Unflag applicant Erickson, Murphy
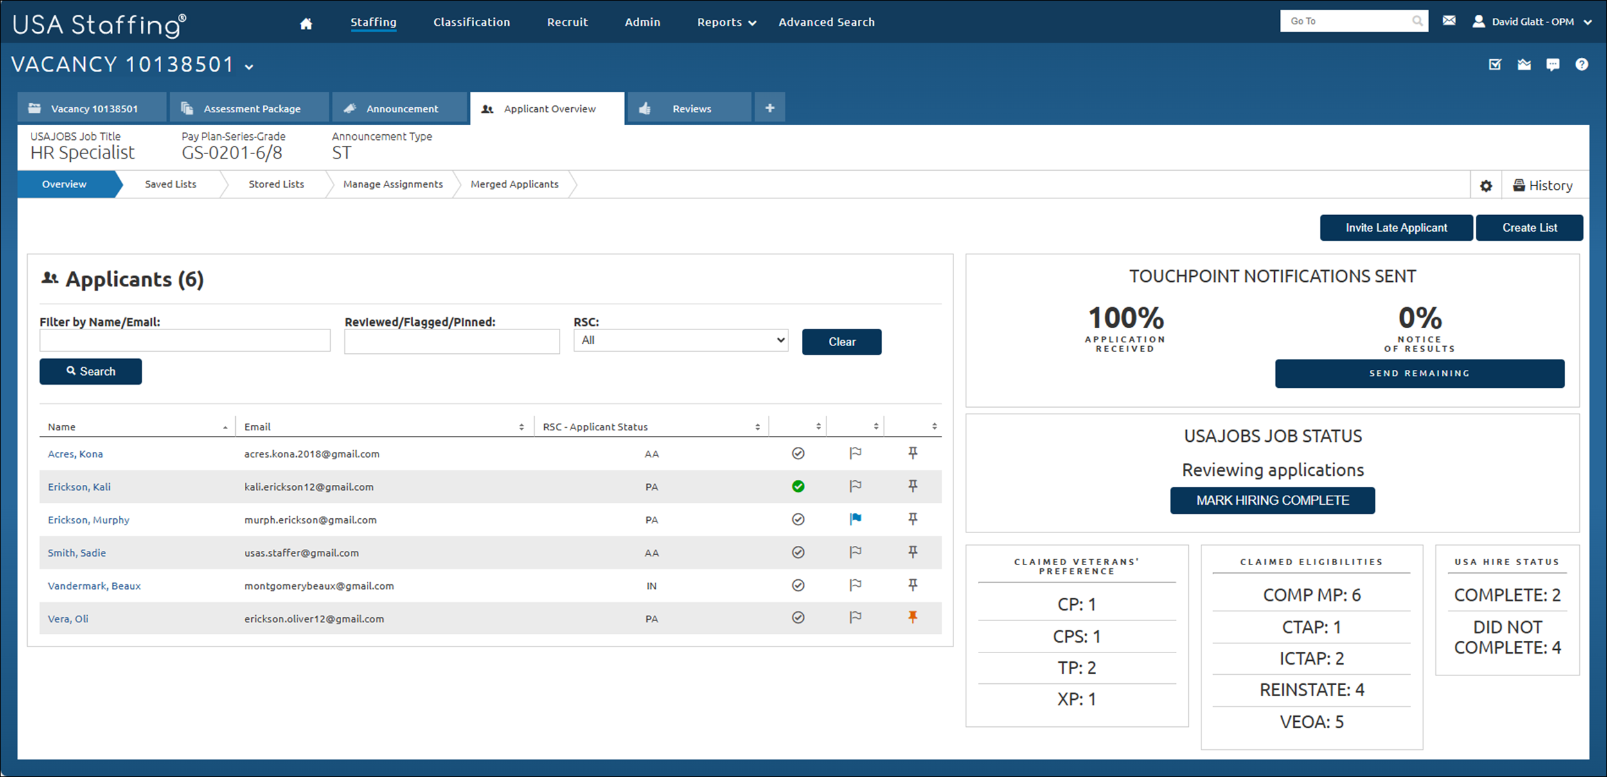The height and width of the screenshot is (777, 1607). coord(855,519)
